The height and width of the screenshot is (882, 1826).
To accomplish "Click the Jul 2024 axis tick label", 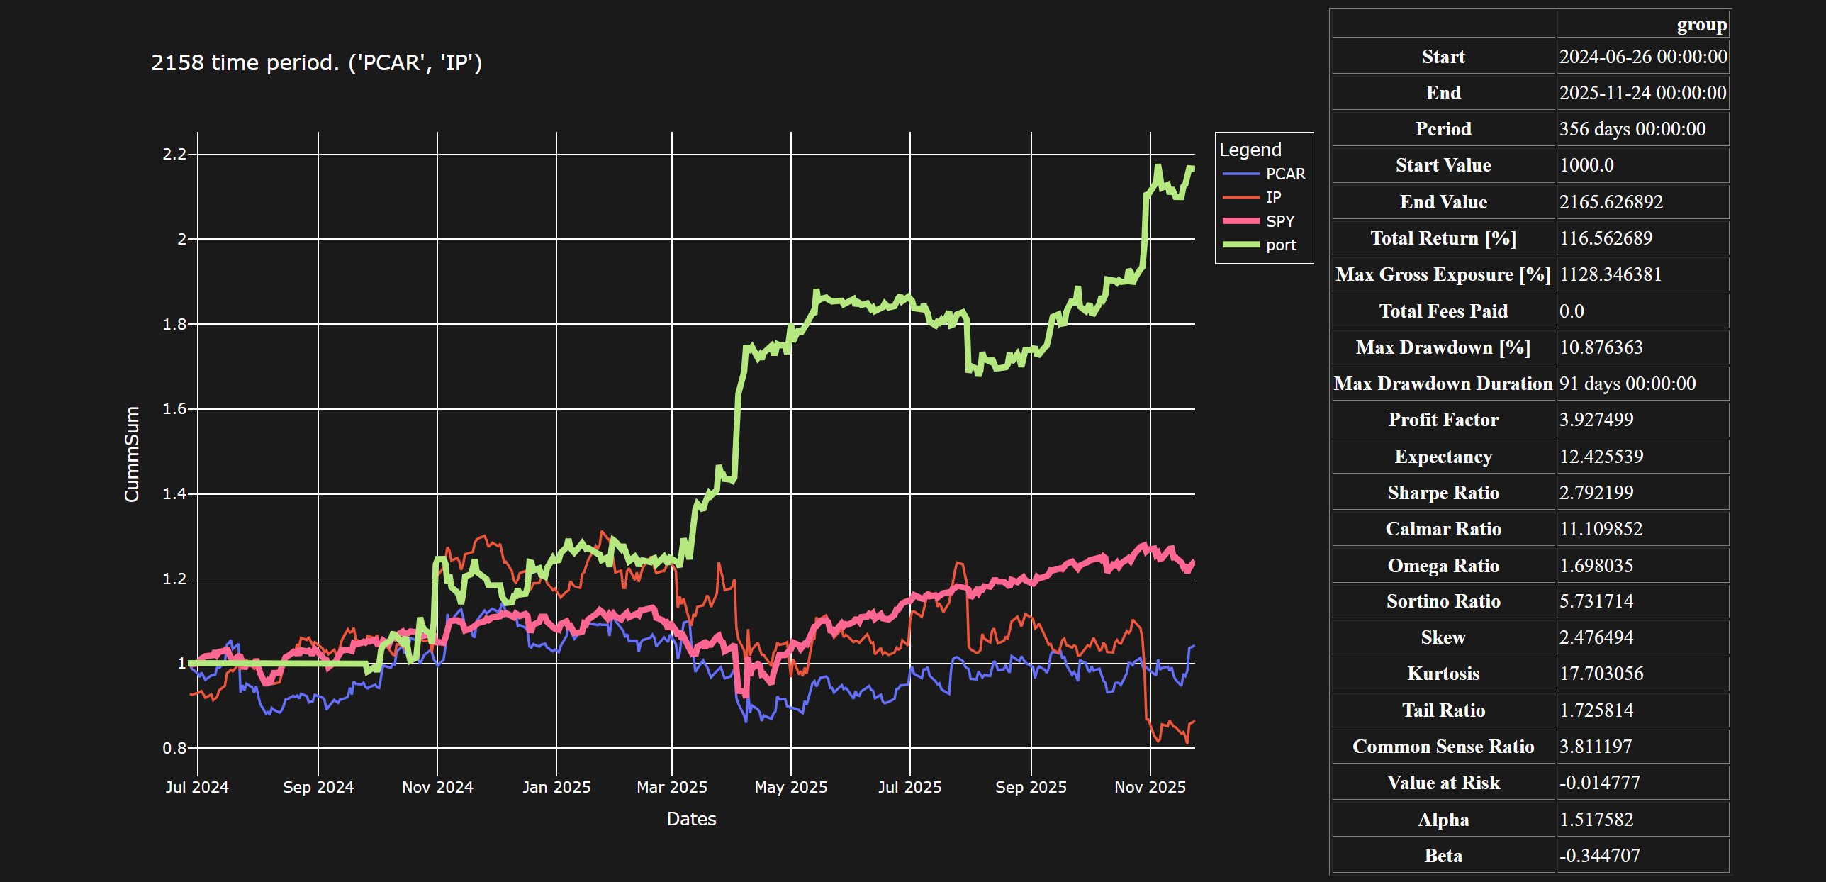I will (197, 787).
